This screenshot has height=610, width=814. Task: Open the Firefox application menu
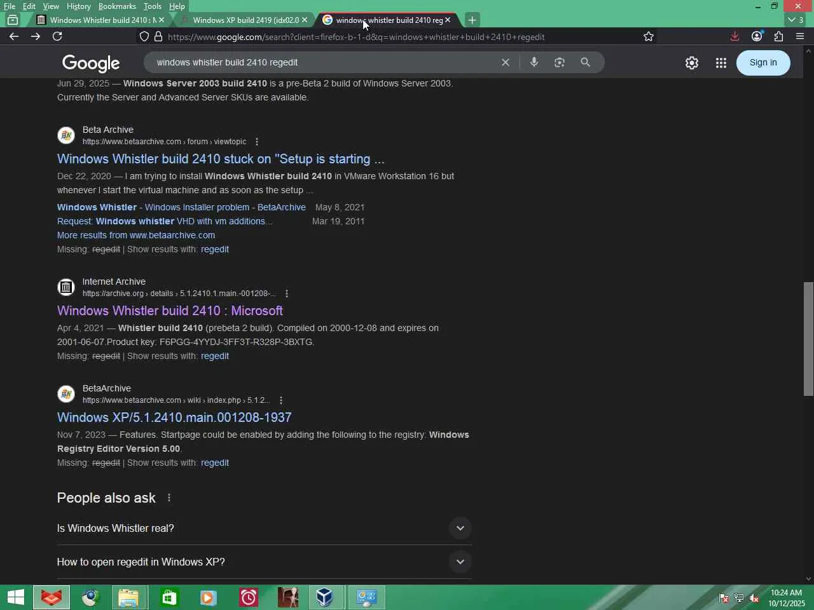800,36
